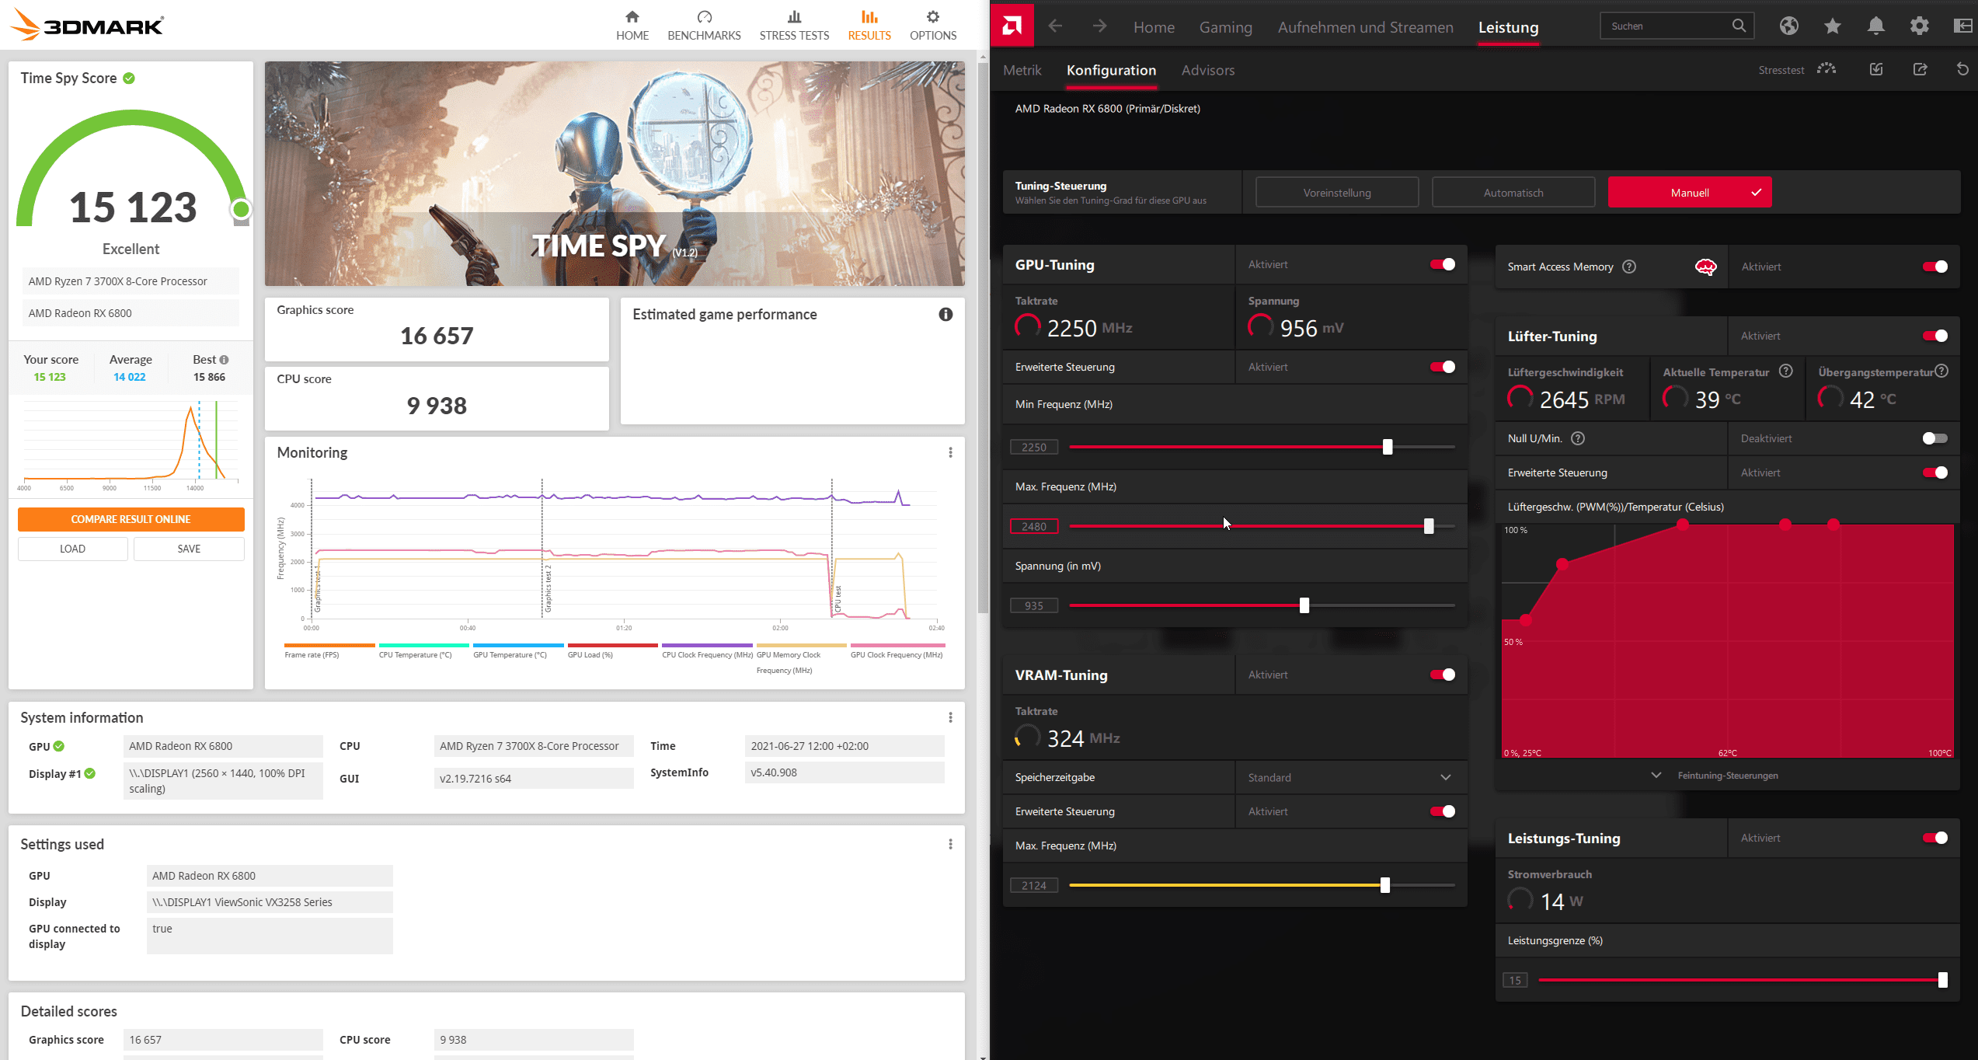
Task: Click the GPU Max. Frequenz slider handle
Action: [1429, 526]
